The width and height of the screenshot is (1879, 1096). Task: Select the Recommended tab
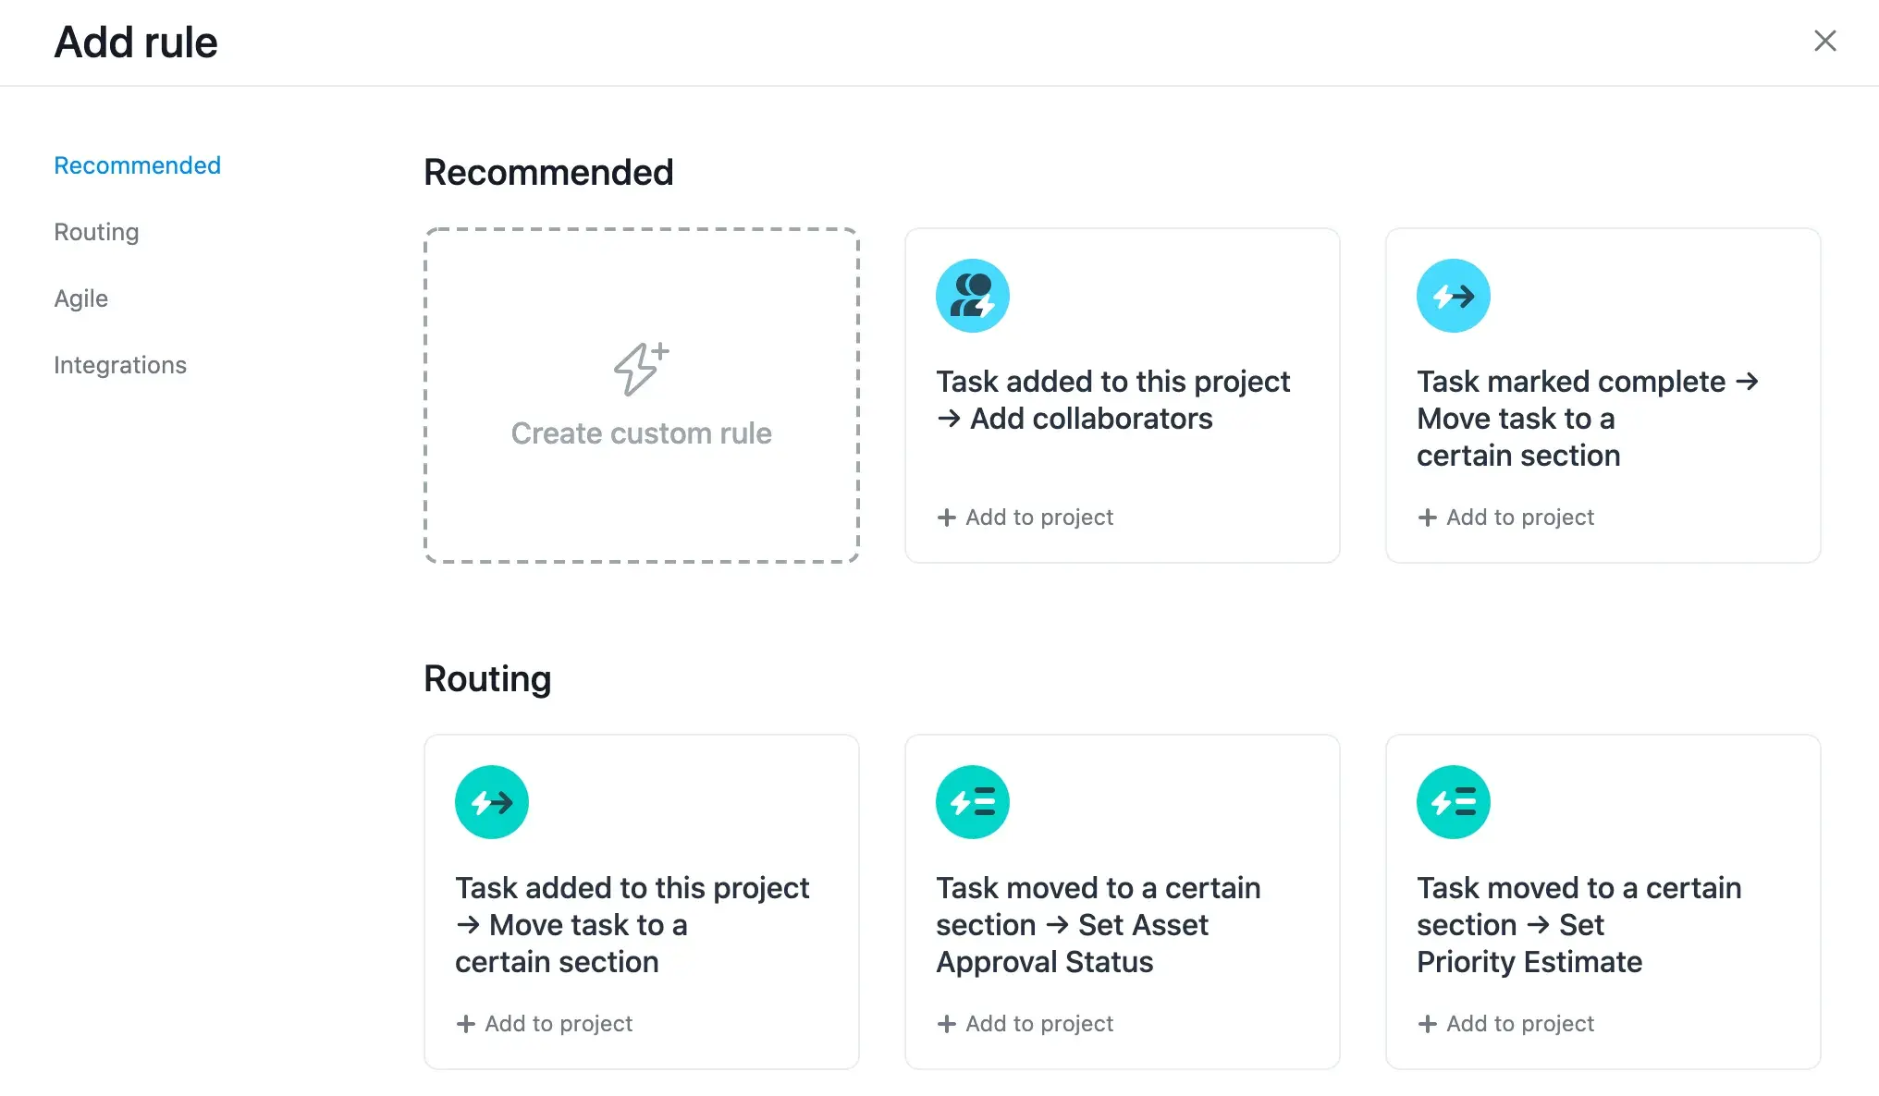(x=136, y=164)
